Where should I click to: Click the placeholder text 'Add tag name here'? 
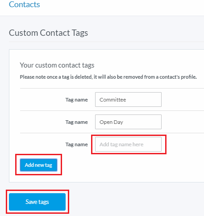point(121,144)
